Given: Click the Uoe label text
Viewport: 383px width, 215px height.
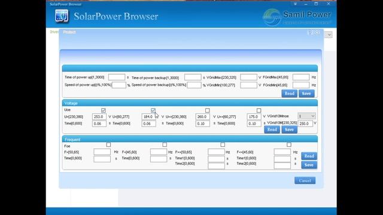Looking at the screenshot, I should (x=67, y=110).
